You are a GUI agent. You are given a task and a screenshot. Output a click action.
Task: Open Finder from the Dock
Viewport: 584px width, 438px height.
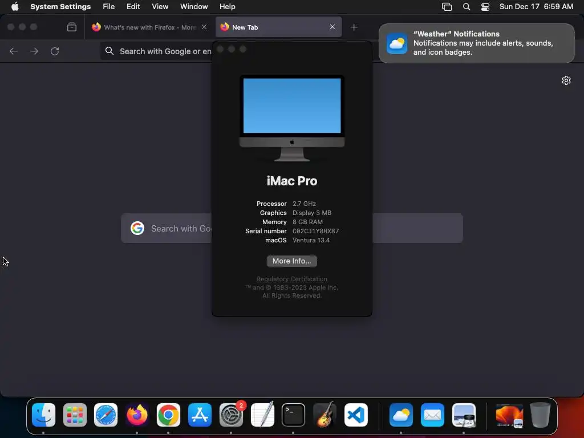(43, 415)
